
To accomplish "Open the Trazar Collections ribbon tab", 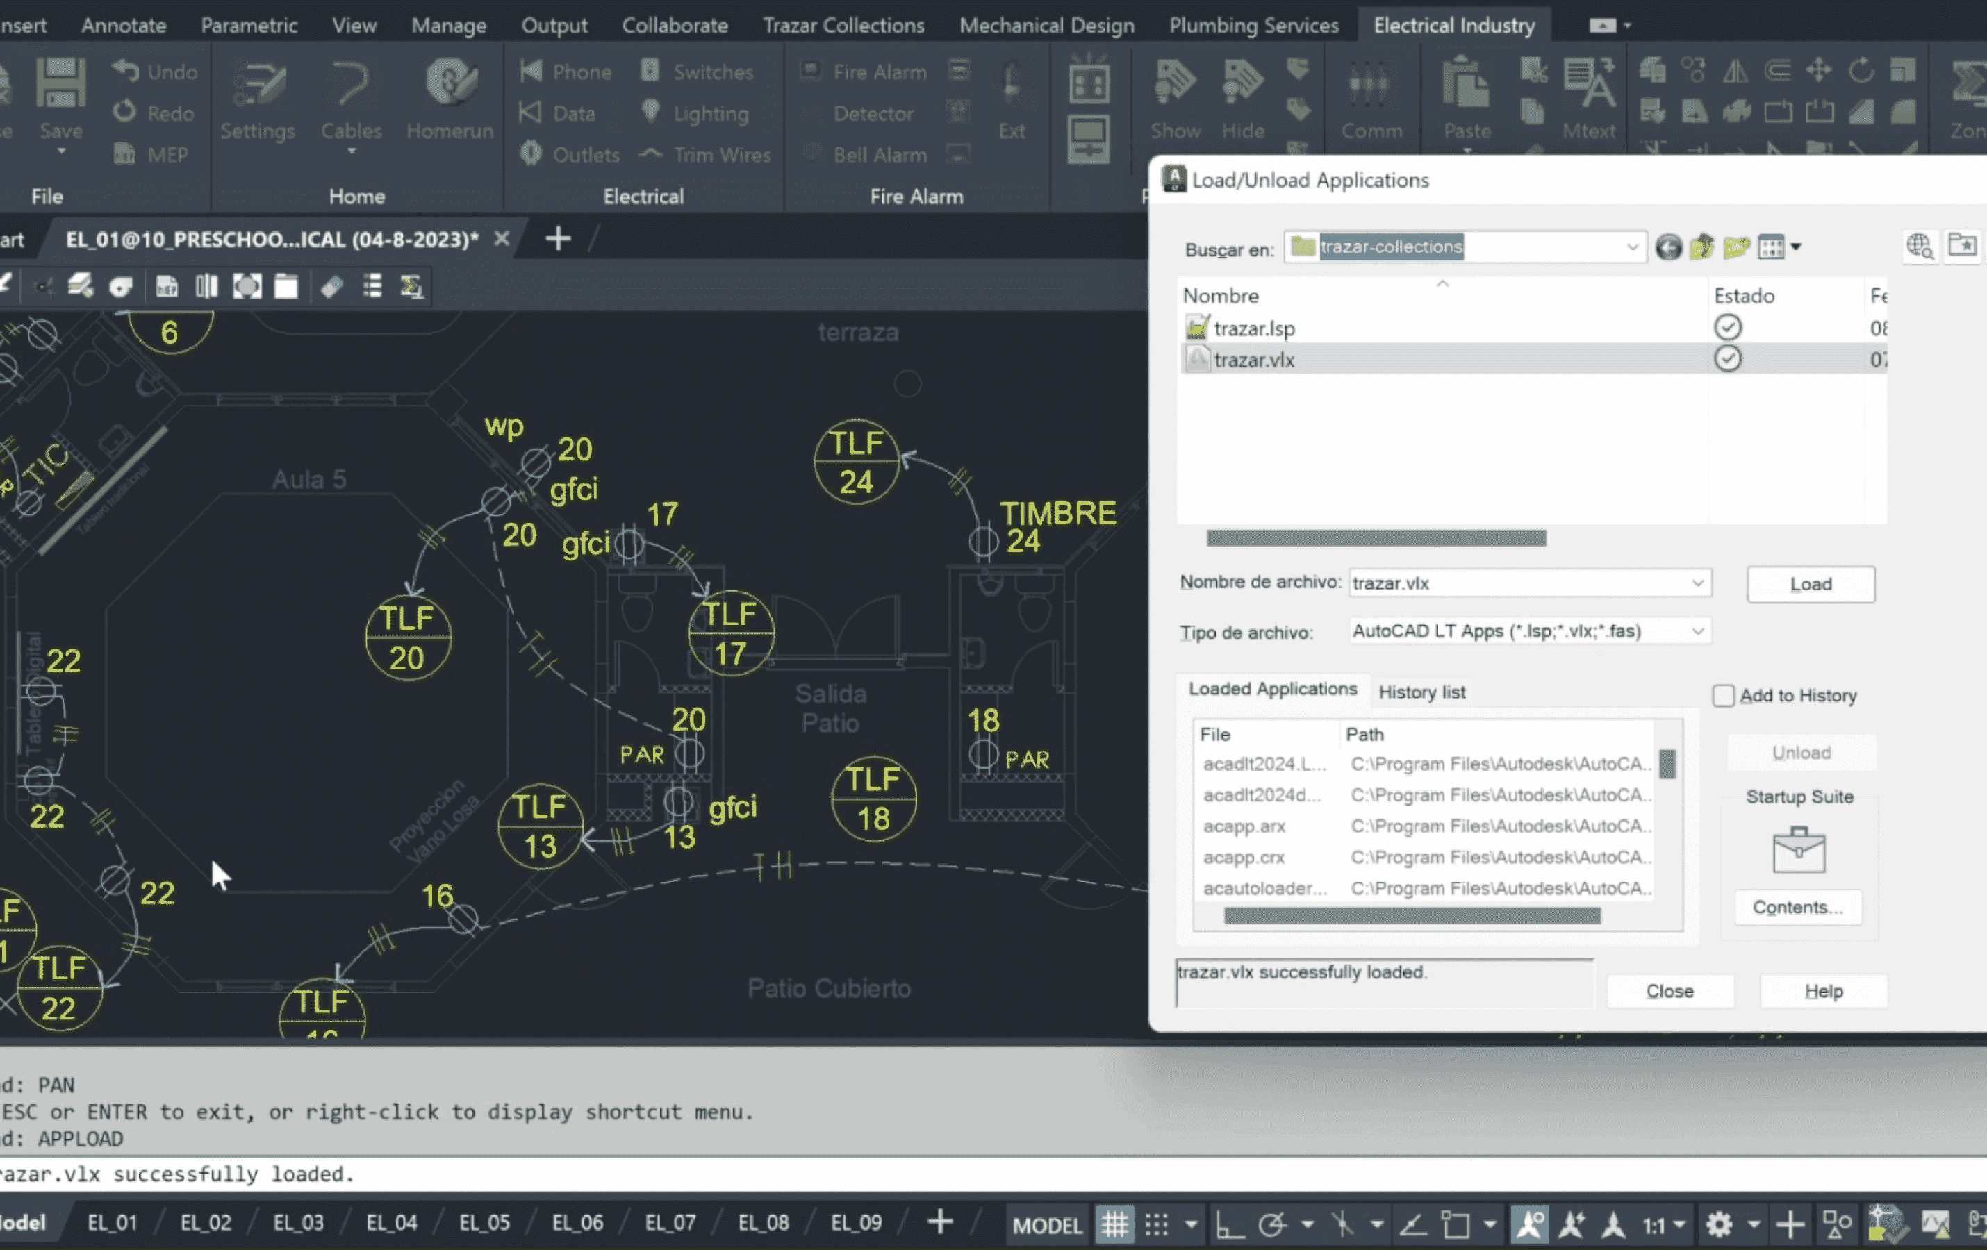I will pos(843,25).
